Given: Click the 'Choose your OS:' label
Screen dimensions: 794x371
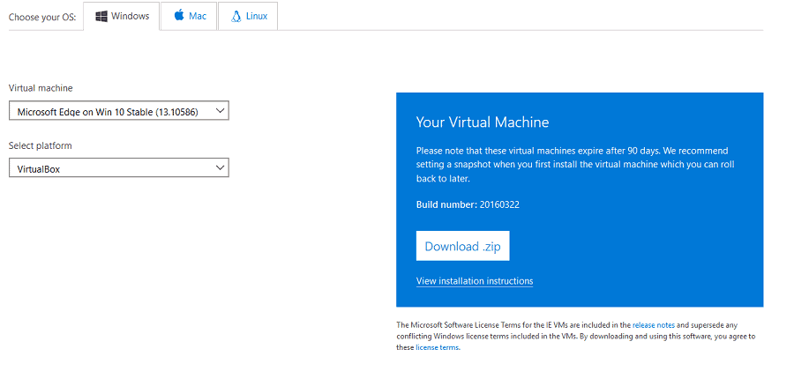Looking at the screenshot, I should click(x=42, y=18).
